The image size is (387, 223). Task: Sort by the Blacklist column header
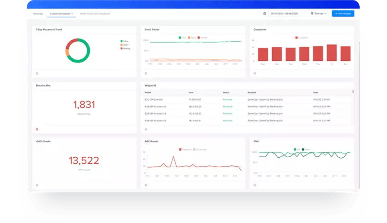coord(252,92)
